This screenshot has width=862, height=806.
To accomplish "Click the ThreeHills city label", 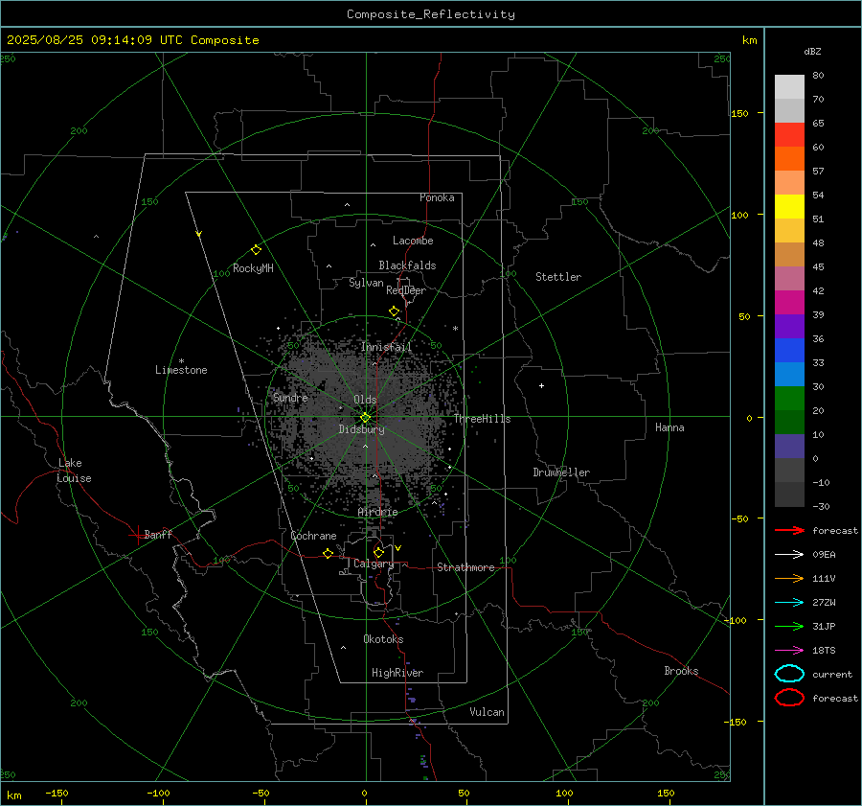I will tap(482, 419).
